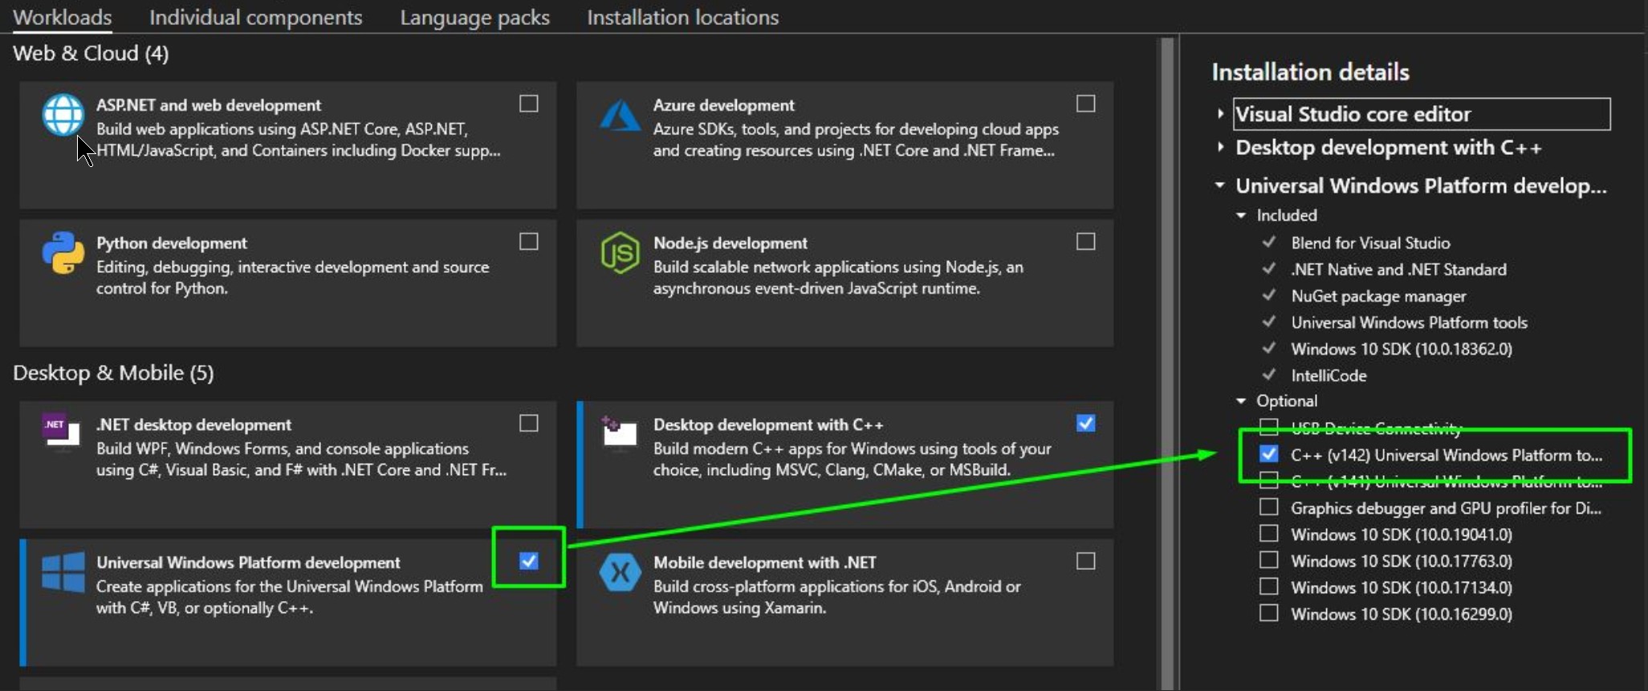This screenshot has height=691, width=1648.
Task: Click the Universal Windows Platform Windows logo
Action: coord(63,572)
